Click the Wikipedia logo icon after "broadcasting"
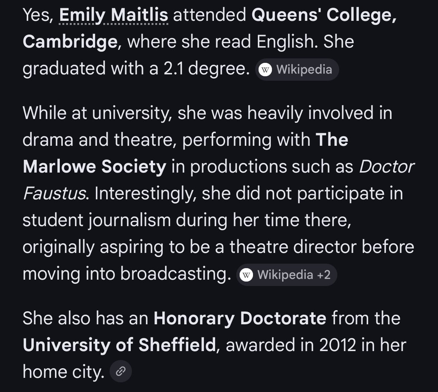 pyautogui.click(x=246, y=275)
